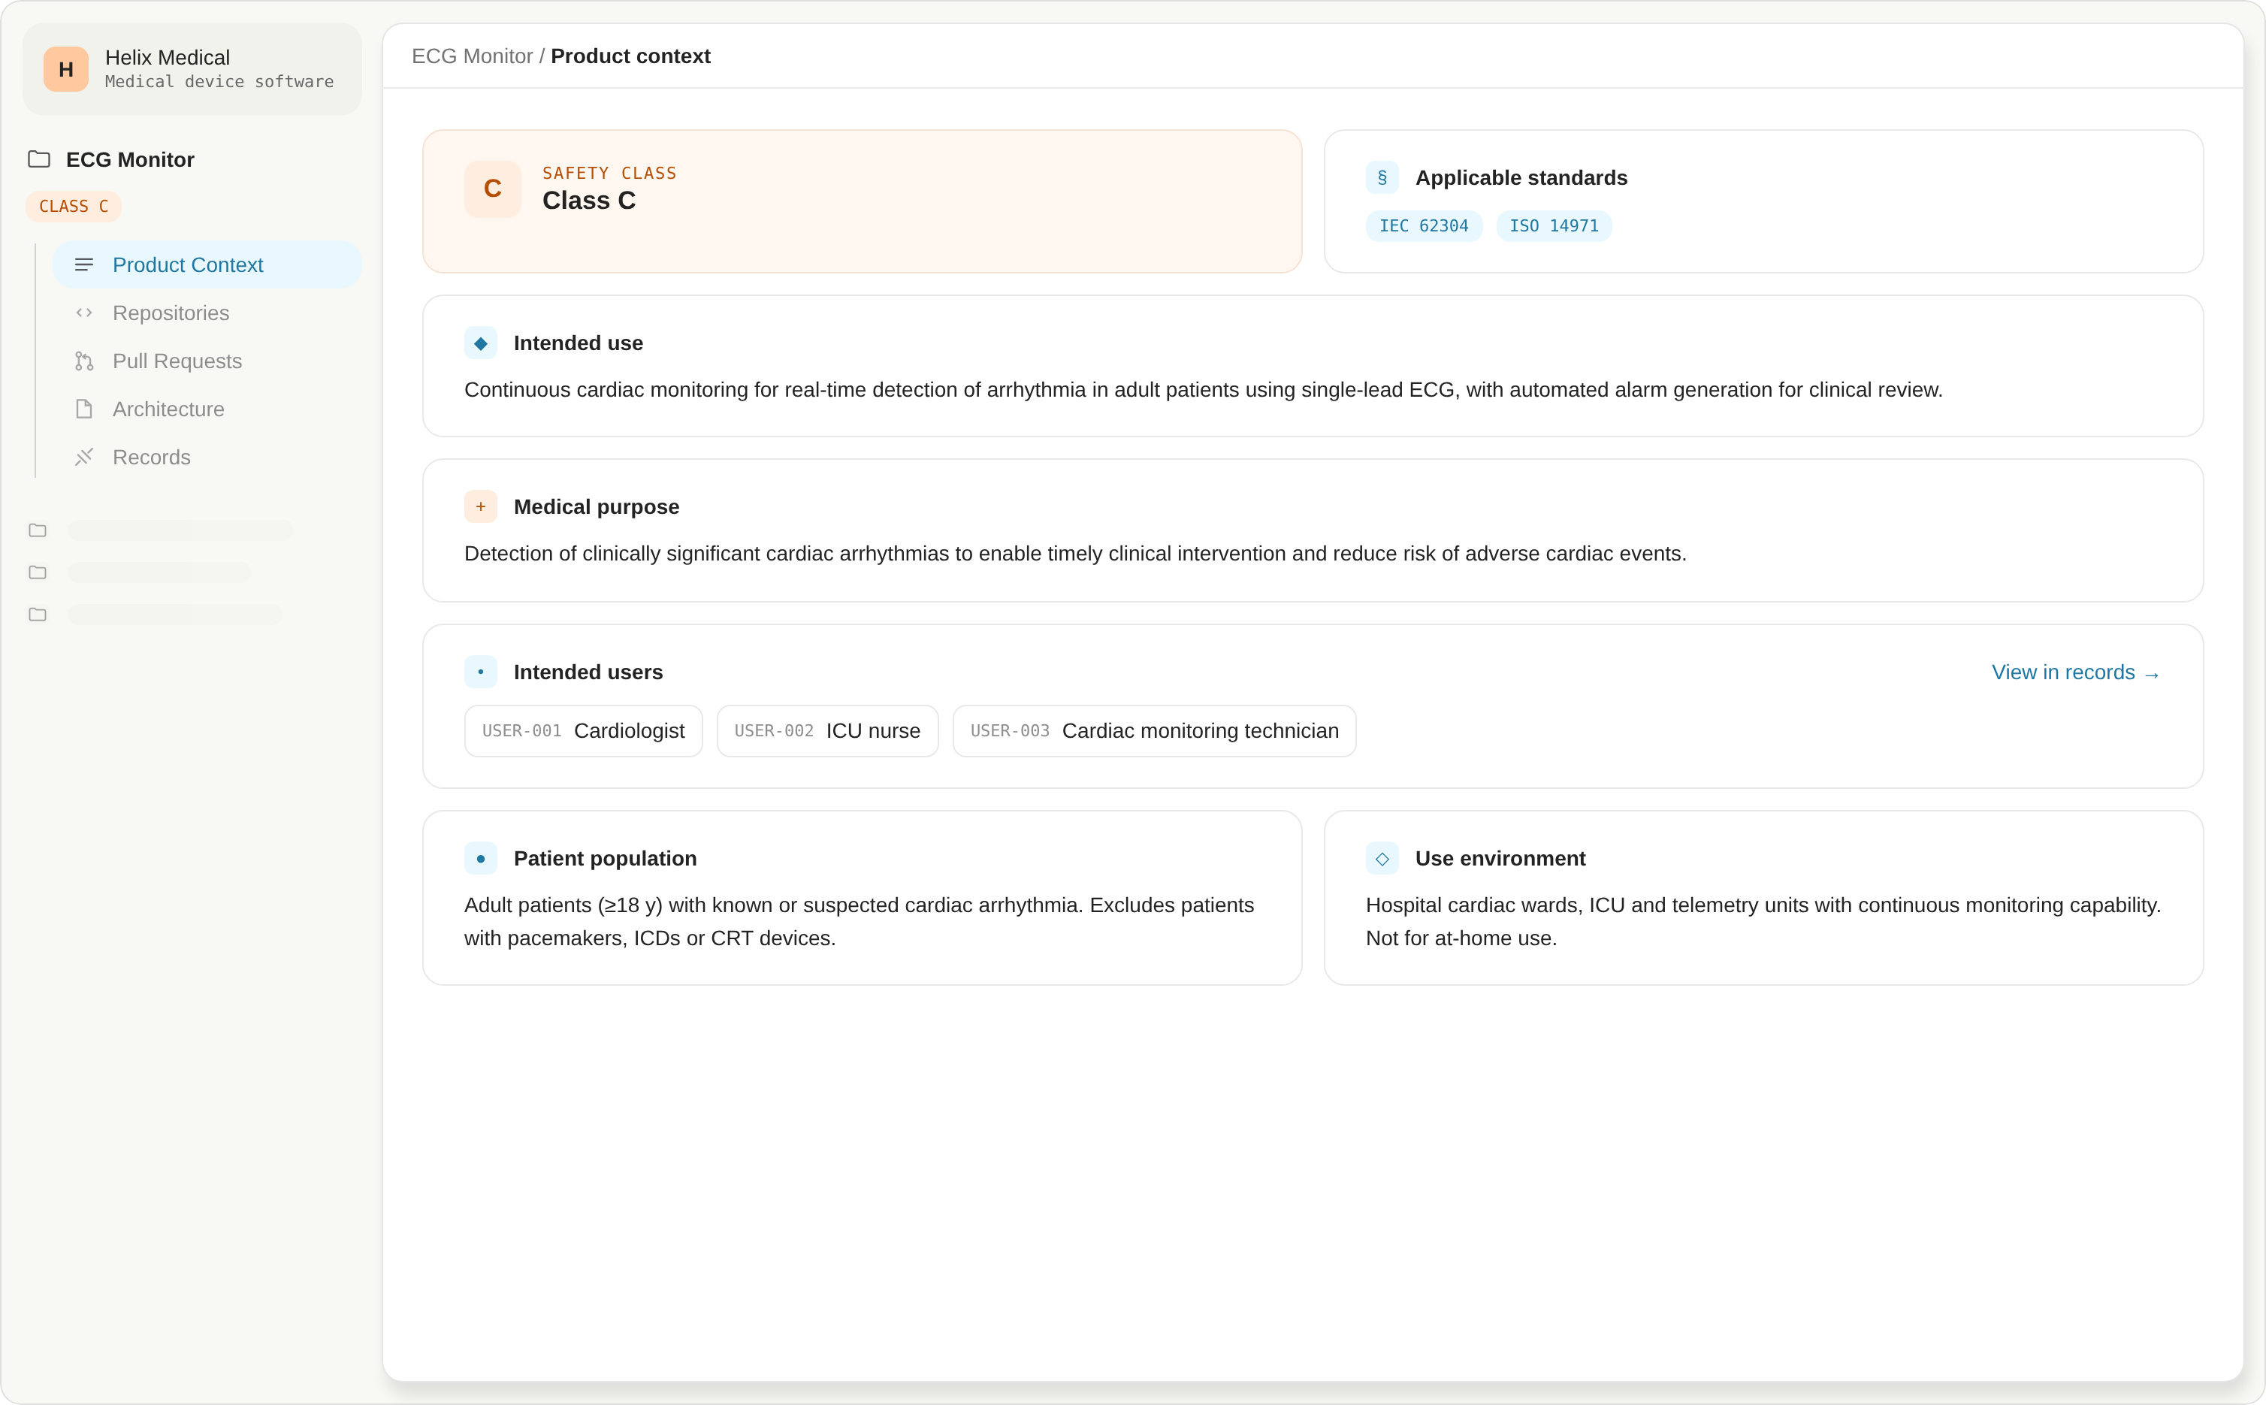2266x1405 pixels.
Task: Click the SAFETY CLASS label
Action: tap(609, 173)
